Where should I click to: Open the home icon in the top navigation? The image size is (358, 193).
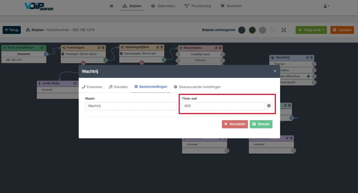click(x=111, y=6)
